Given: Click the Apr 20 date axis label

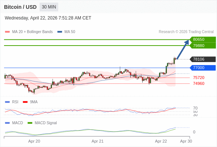Looking at the screenshot, I should [x=34, y=141].
